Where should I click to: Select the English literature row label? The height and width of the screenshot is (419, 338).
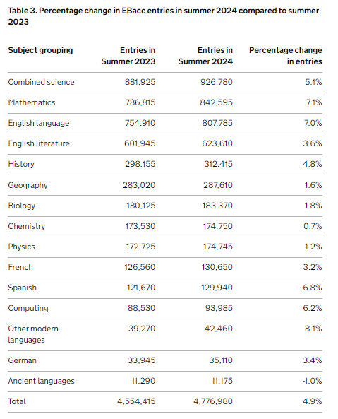pyautogui.click(x=39, y=143)
